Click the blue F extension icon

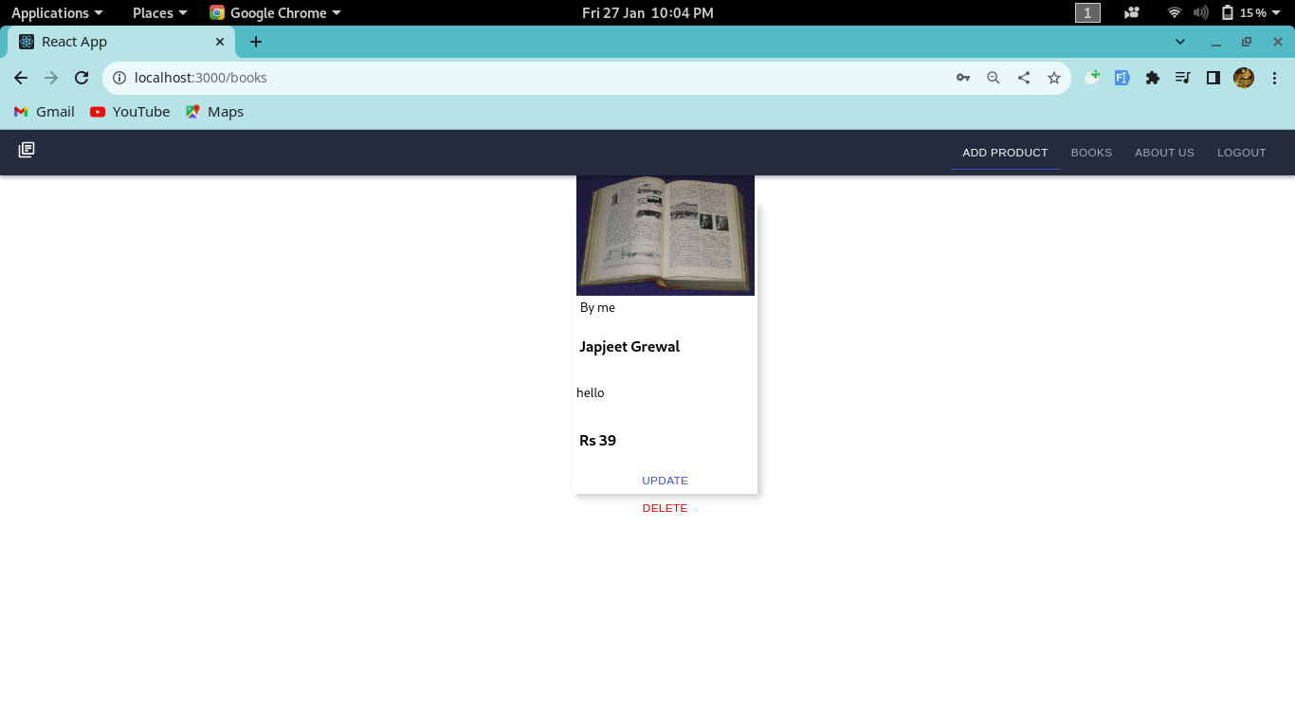[x=1122, y=78]
